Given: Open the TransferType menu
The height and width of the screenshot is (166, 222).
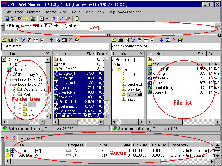Looking at the screenshot, I should coord(55,12).
